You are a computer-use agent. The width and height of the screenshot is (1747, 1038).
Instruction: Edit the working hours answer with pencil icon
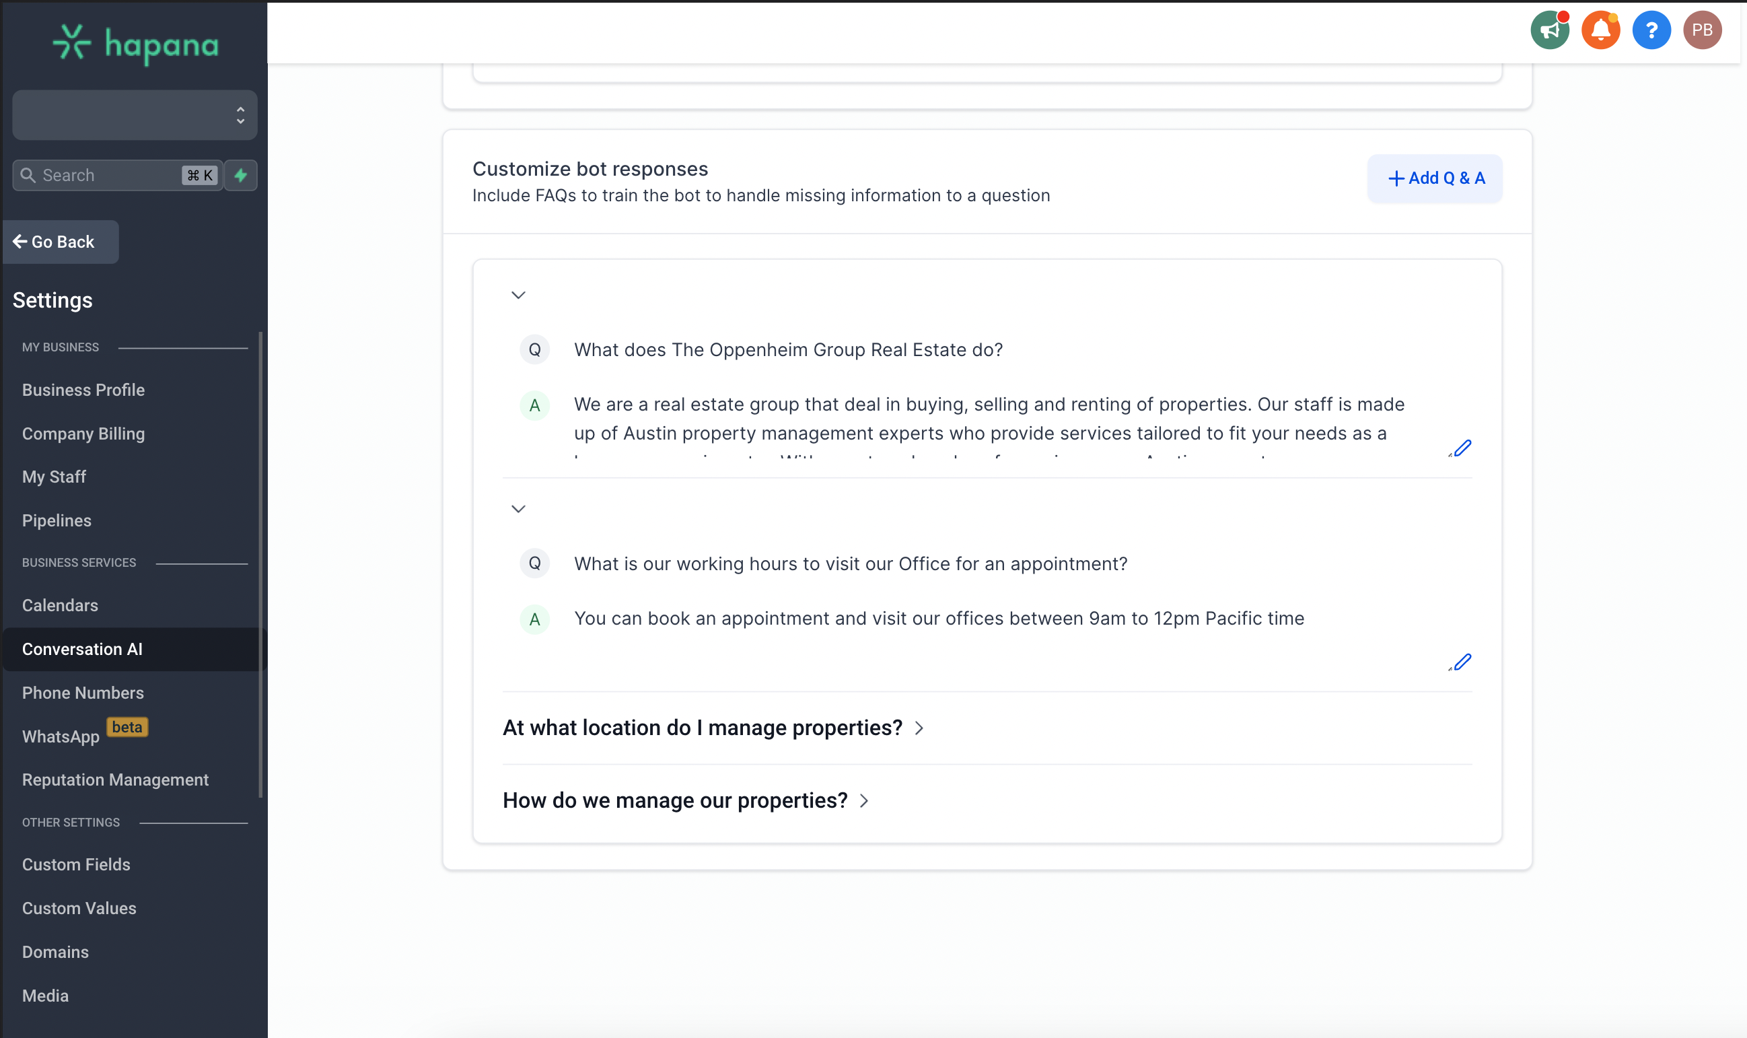tap(1460, 662)
